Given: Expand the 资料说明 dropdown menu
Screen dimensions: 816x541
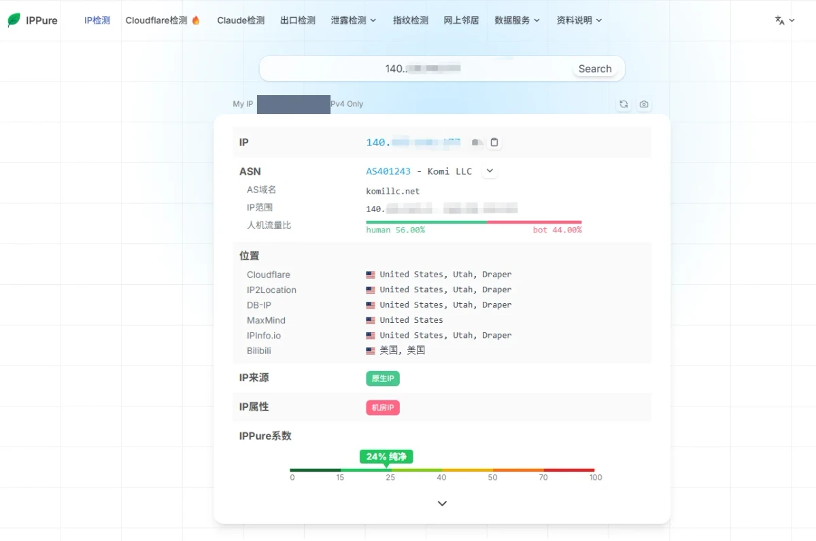Looking at the screenshot, I should click(x=579, y=20).
